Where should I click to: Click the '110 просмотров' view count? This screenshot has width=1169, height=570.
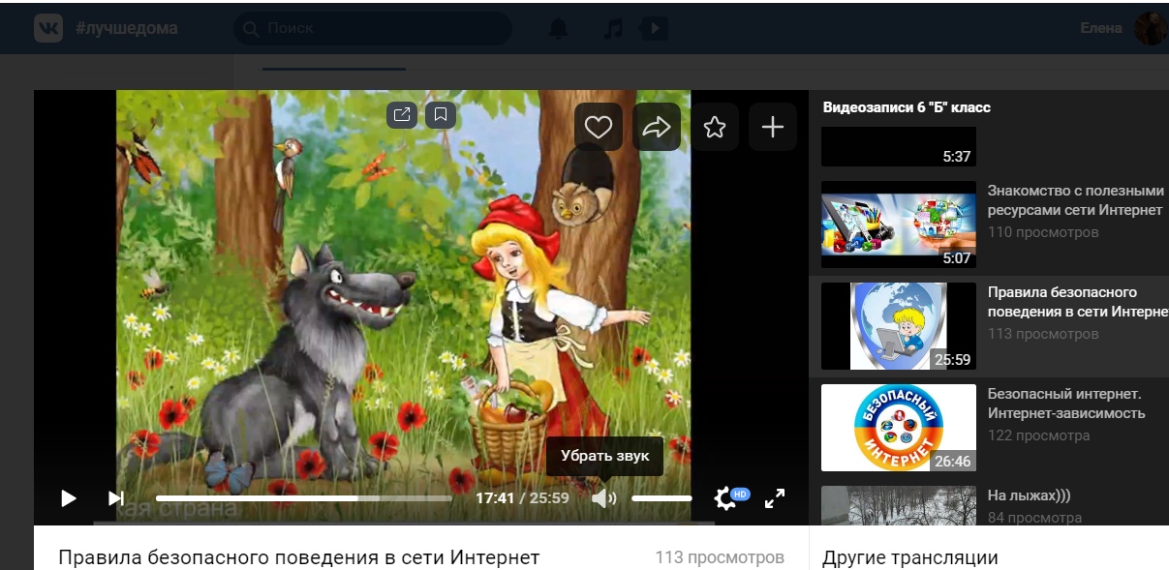1043,232
